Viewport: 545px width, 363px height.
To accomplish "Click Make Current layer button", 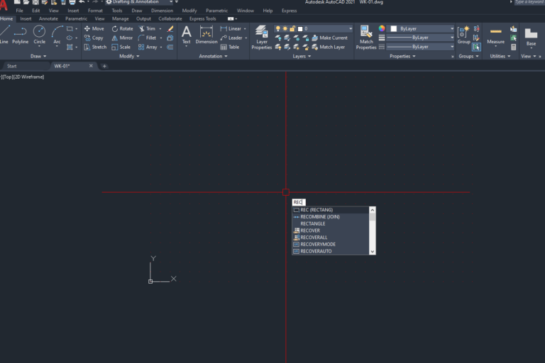I will click(x=330, y=38).
